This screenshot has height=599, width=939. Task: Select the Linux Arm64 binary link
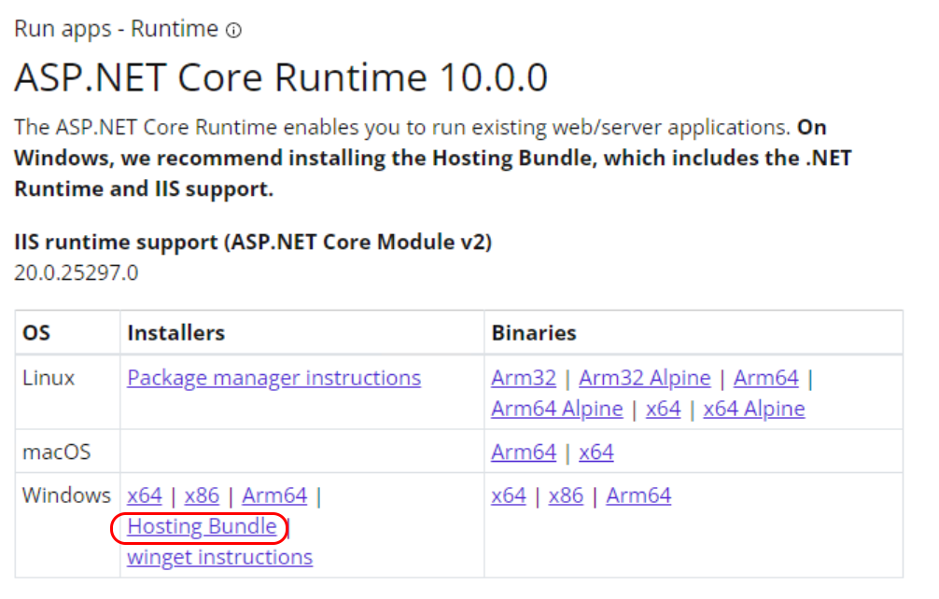coord(765,379)
